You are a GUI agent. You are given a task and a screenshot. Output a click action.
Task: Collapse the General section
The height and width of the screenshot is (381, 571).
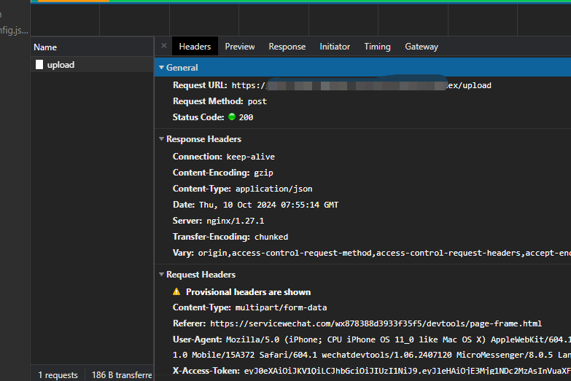point(161,68)
